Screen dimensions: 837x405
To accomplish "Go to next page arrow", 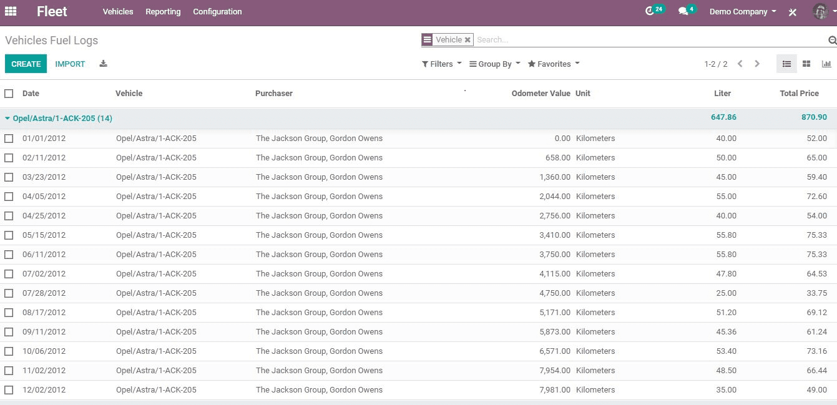I will (x=757, y=64).
